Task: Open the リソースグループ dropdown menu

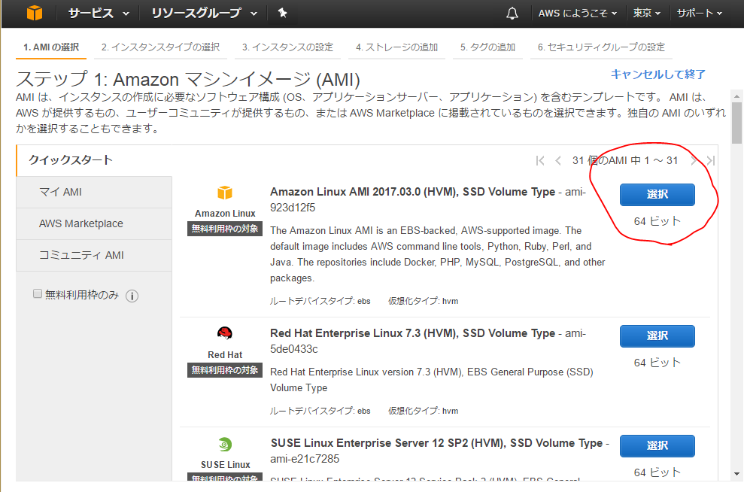Action: [x=204, y=14]
